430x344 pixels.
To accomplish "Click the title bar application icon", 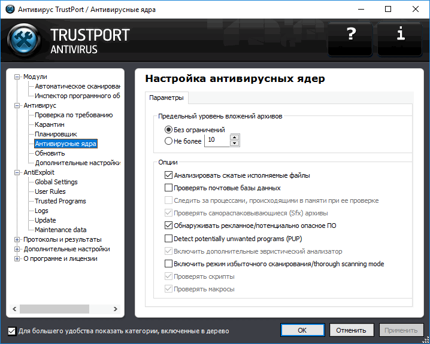I will (10, 10).
